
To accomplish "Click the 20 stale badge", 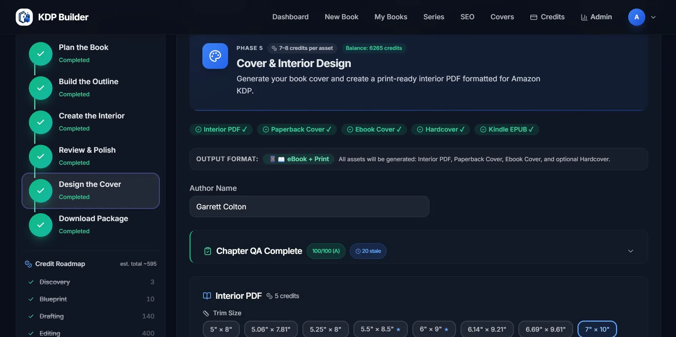I will [x=368, y=251].
